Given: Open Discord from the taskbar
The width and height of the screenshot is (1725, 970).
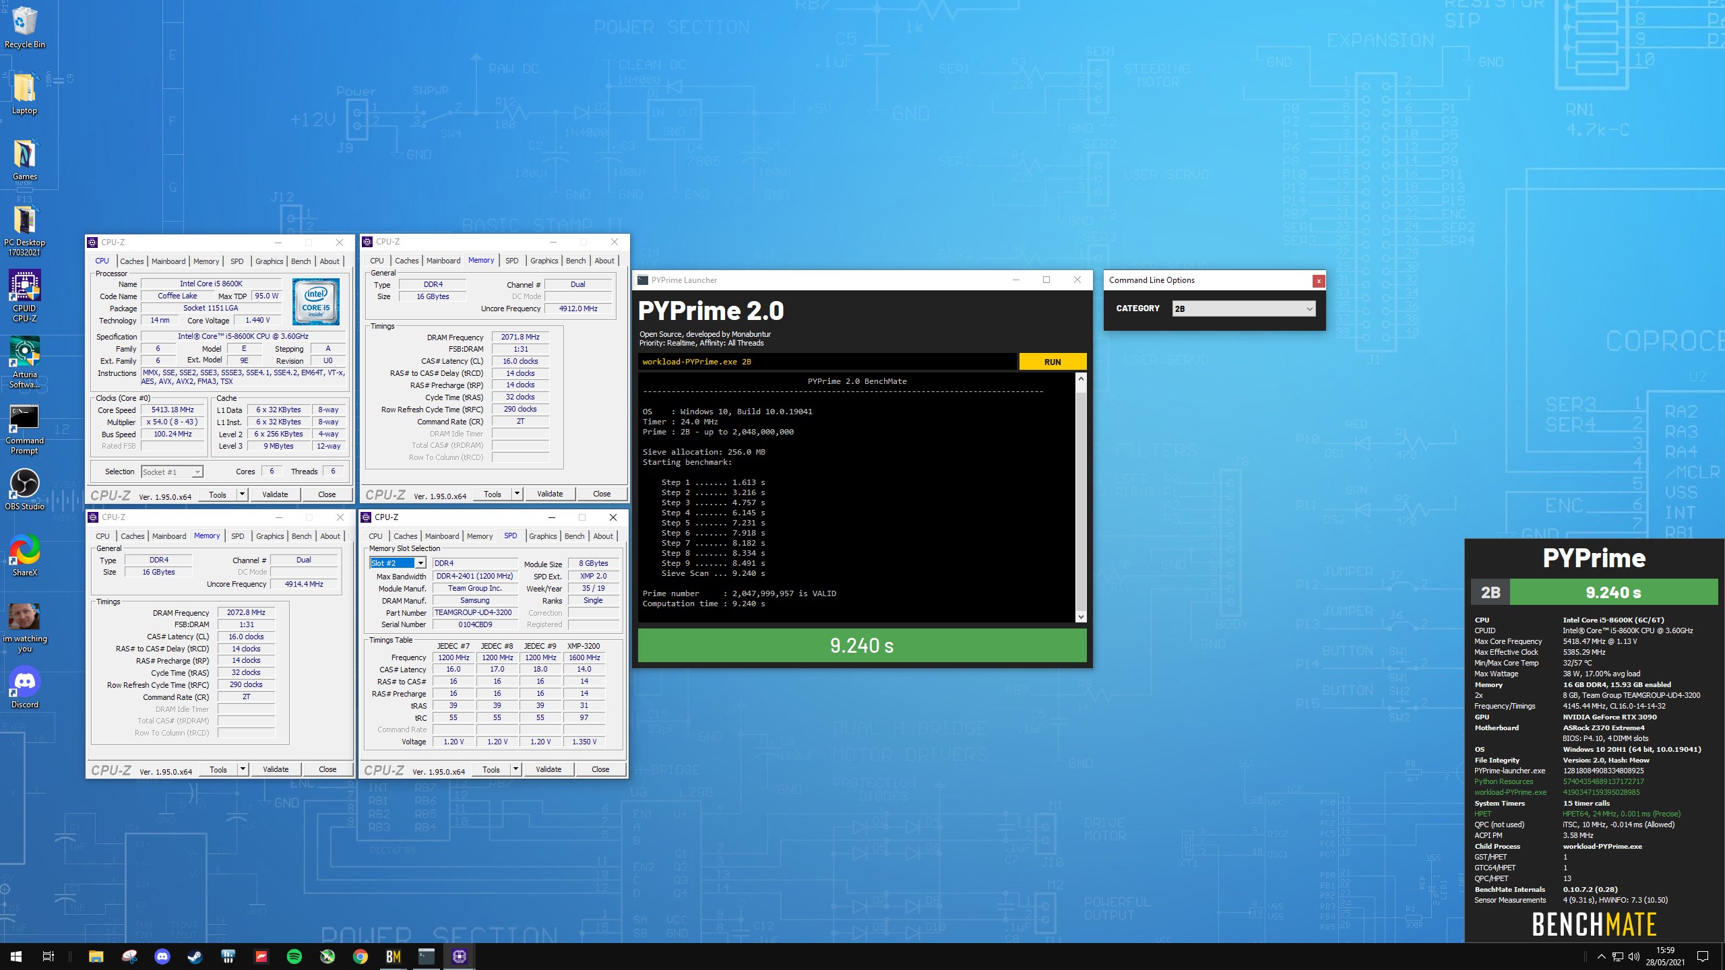Looking at the screenshot, I should (x=162, y=957).
